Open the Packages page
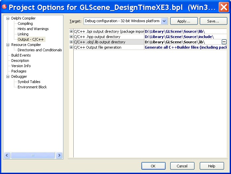 click(x=19, y=71)
